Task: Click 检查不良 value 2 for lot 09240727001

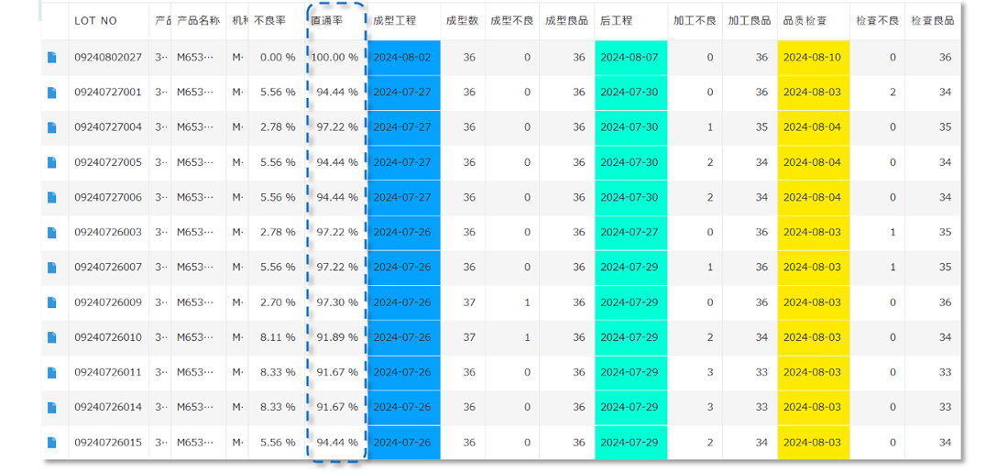Action: point(878,93)
